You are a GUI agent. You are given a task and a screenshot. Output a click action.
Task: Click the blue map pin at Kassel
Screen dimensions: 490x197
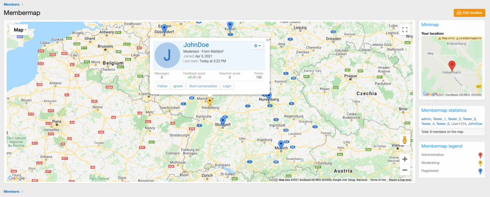tap(230, 26)
